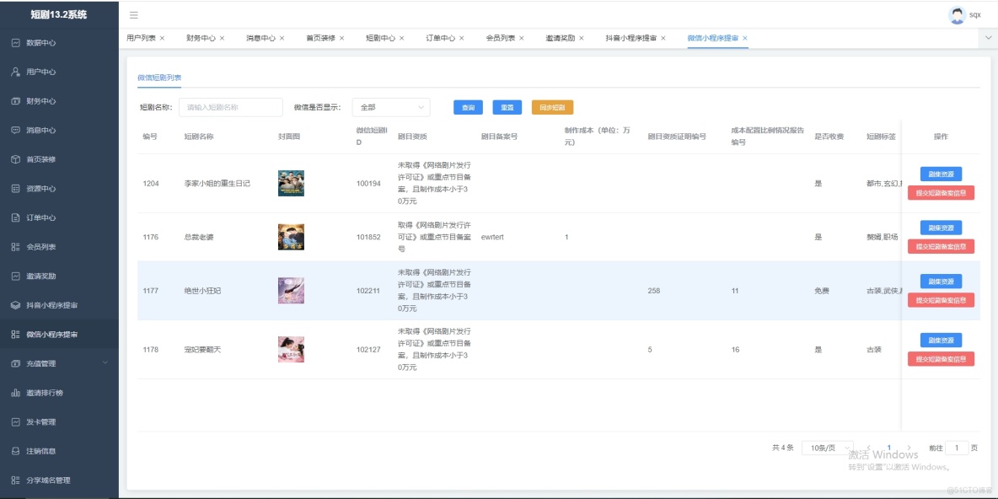The image size is (998, 499).
Task: Open the 微信是否显示 dropdown showing 全部
Action: (389, 107)
